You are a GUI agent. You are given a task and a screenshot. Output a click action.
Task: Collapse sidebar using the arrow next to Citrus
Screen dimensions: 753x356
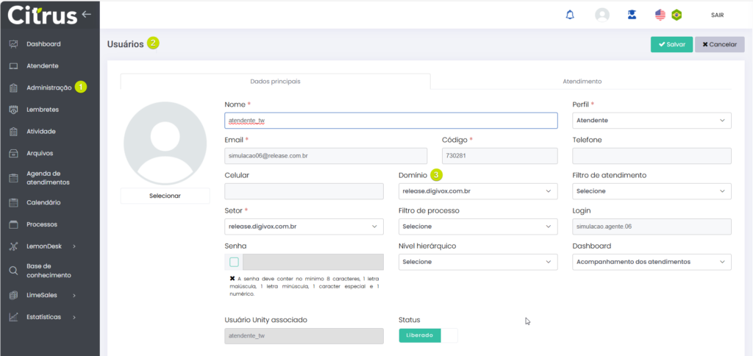point(87,14)
